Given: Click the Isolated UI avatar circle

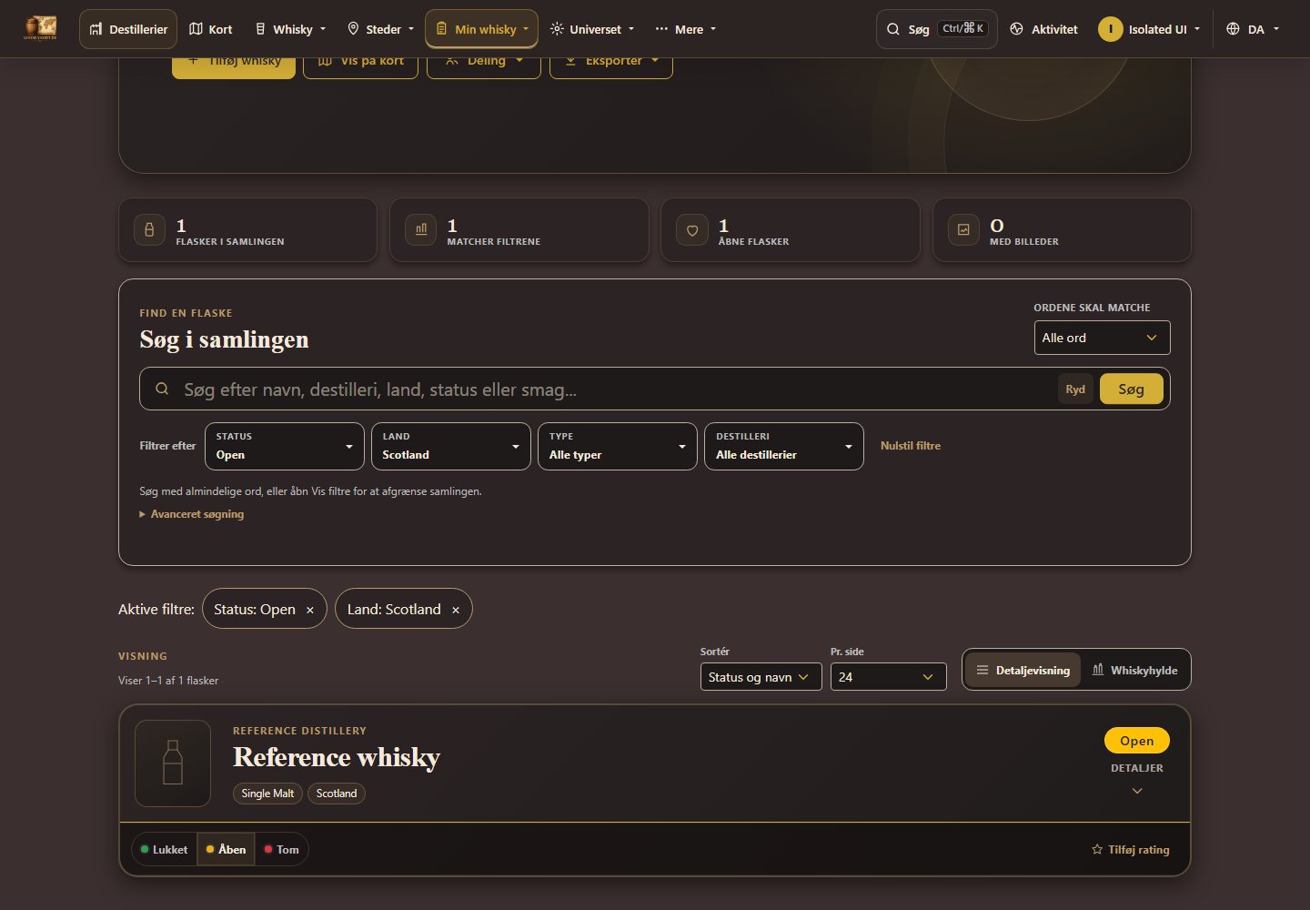Looking at the screenshot, I should click(x=1110, y=29).
